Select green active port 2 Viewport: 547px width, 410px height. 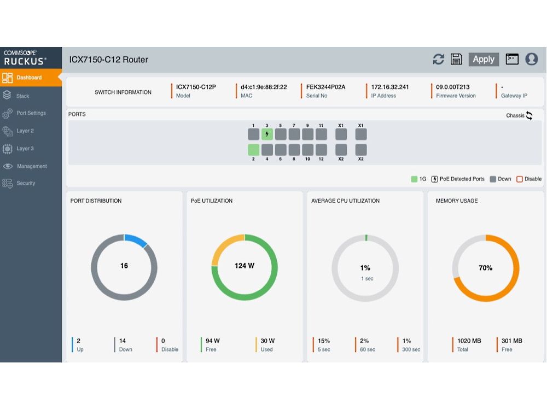click(254, 150)
